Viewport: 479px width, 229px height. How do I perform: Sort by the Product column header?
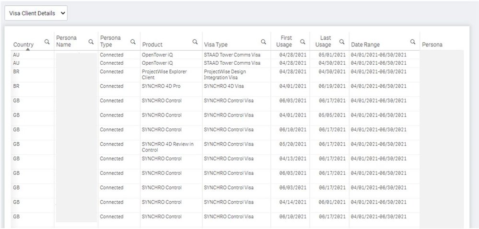tap(152, 45)
